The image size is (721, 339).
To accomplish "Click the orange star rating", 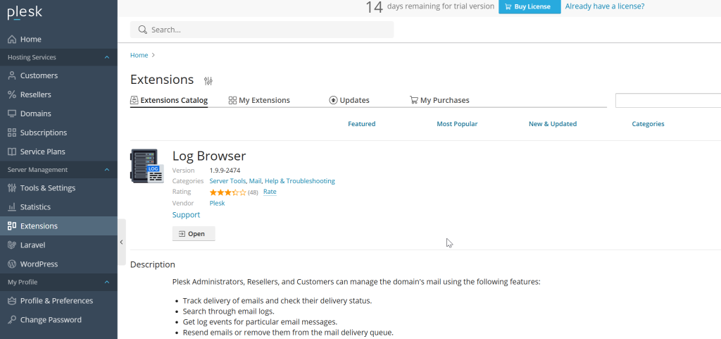I will coord(227,192).
